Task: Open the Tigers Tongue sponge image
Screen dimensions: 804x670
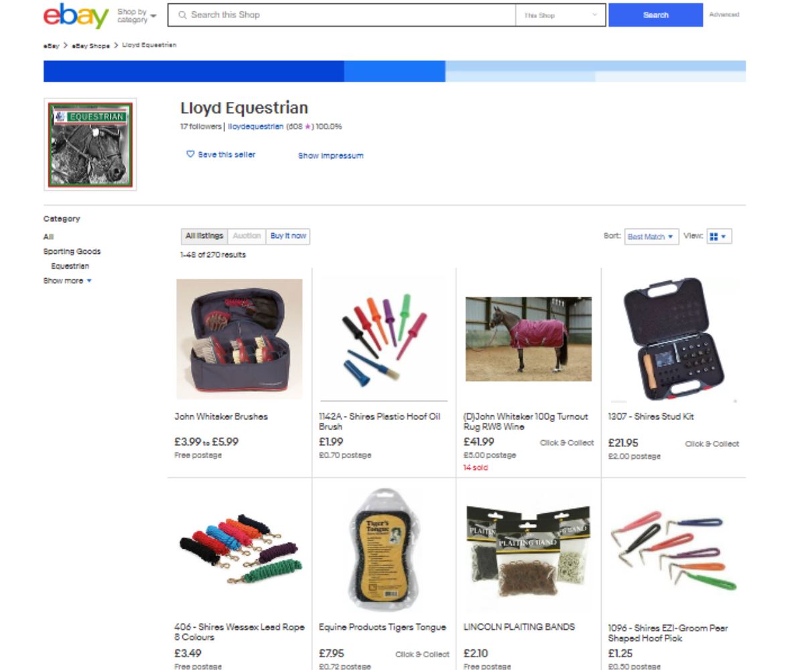Action: coord(384,549)
